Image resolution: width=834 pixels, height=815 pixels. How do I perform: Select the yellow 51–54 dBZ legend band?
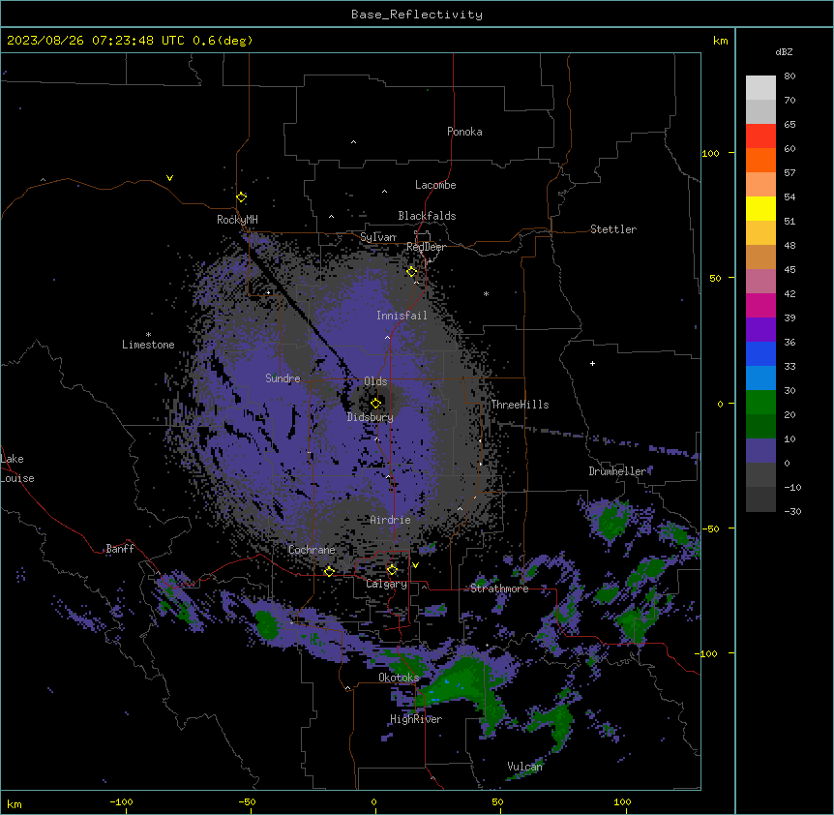click(760, 208)
